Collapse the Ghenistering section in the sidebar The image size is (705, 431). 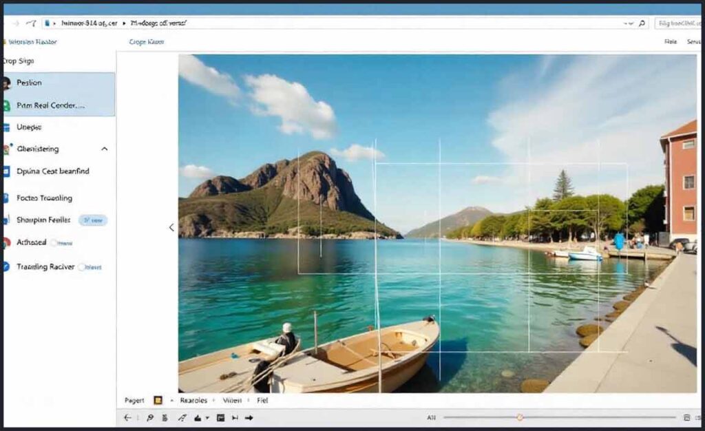pos(105,149)
